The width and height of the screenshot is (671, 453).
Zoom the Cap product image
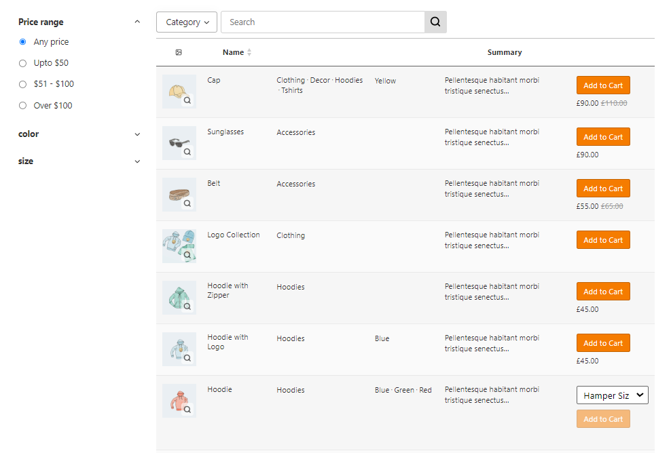[x=187, y=100]
